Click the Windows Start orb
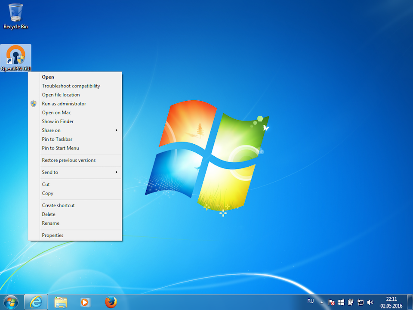 11,302
